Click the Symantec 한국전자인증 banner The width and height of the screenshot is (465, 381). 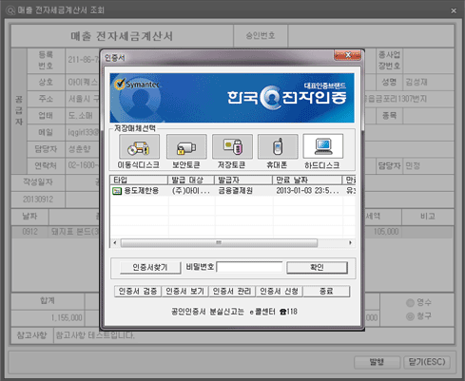click(232, 98)
